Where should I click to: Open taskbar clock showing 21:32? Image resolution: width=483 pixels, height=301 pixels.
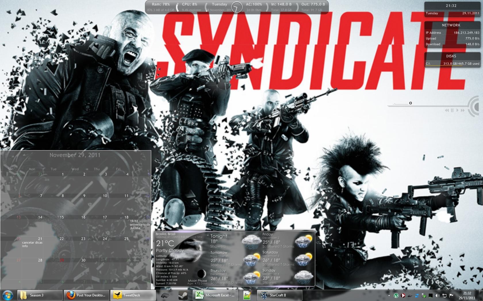pos(467,296)
